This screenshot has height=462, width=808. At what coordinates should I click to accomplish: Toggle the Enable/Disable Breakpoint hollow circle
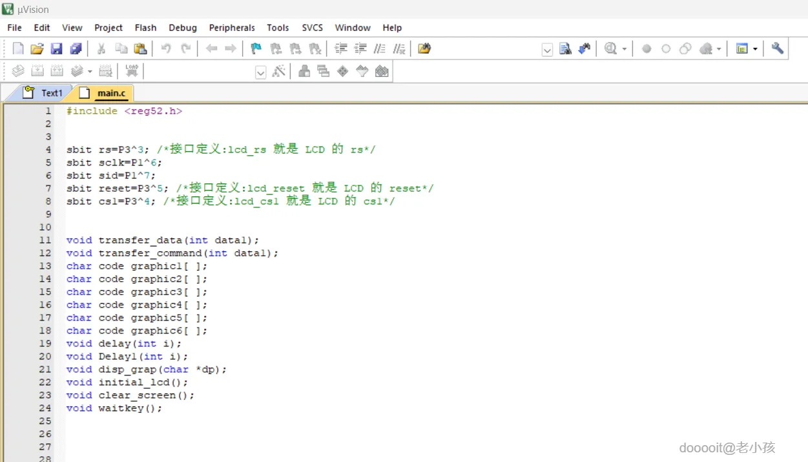666,48
